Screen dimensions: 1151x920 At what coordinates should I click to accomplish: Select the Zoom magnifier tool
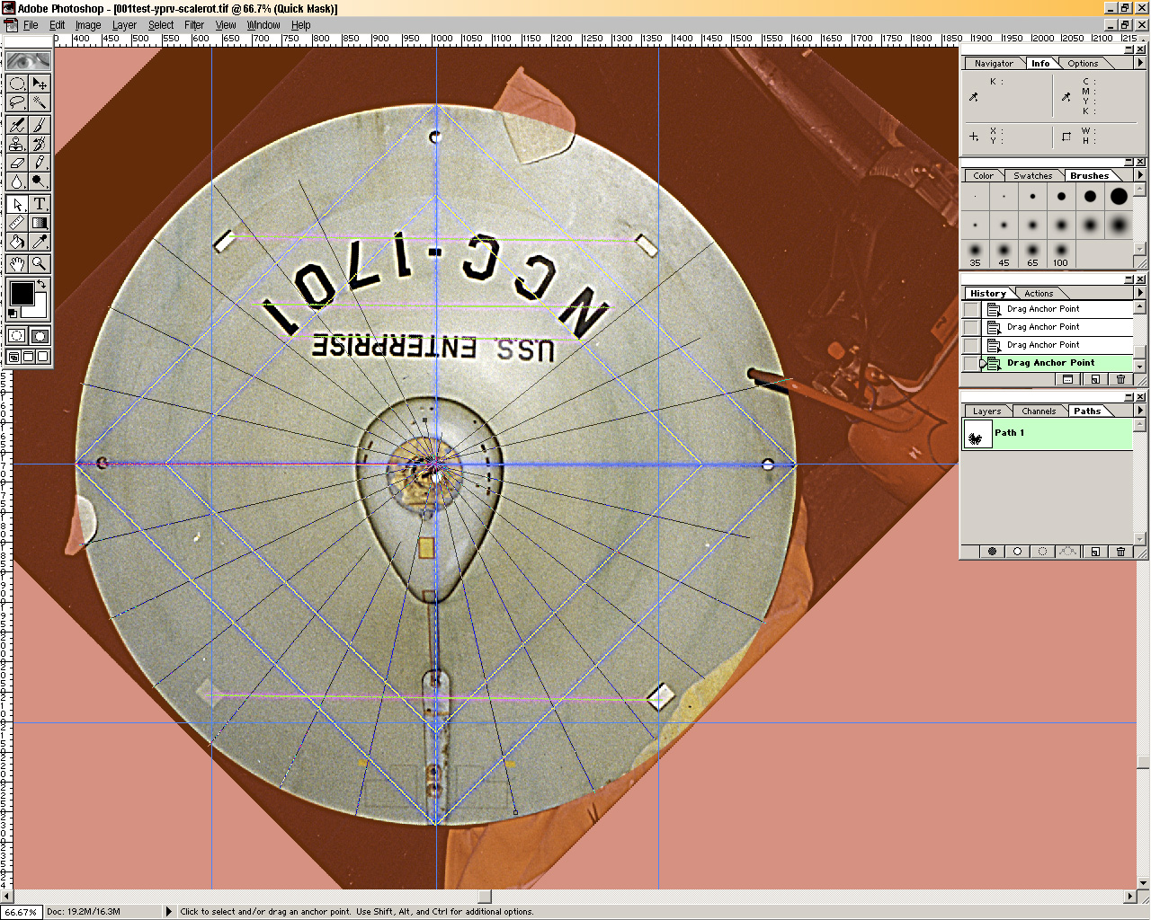click(x=40, y=263)
